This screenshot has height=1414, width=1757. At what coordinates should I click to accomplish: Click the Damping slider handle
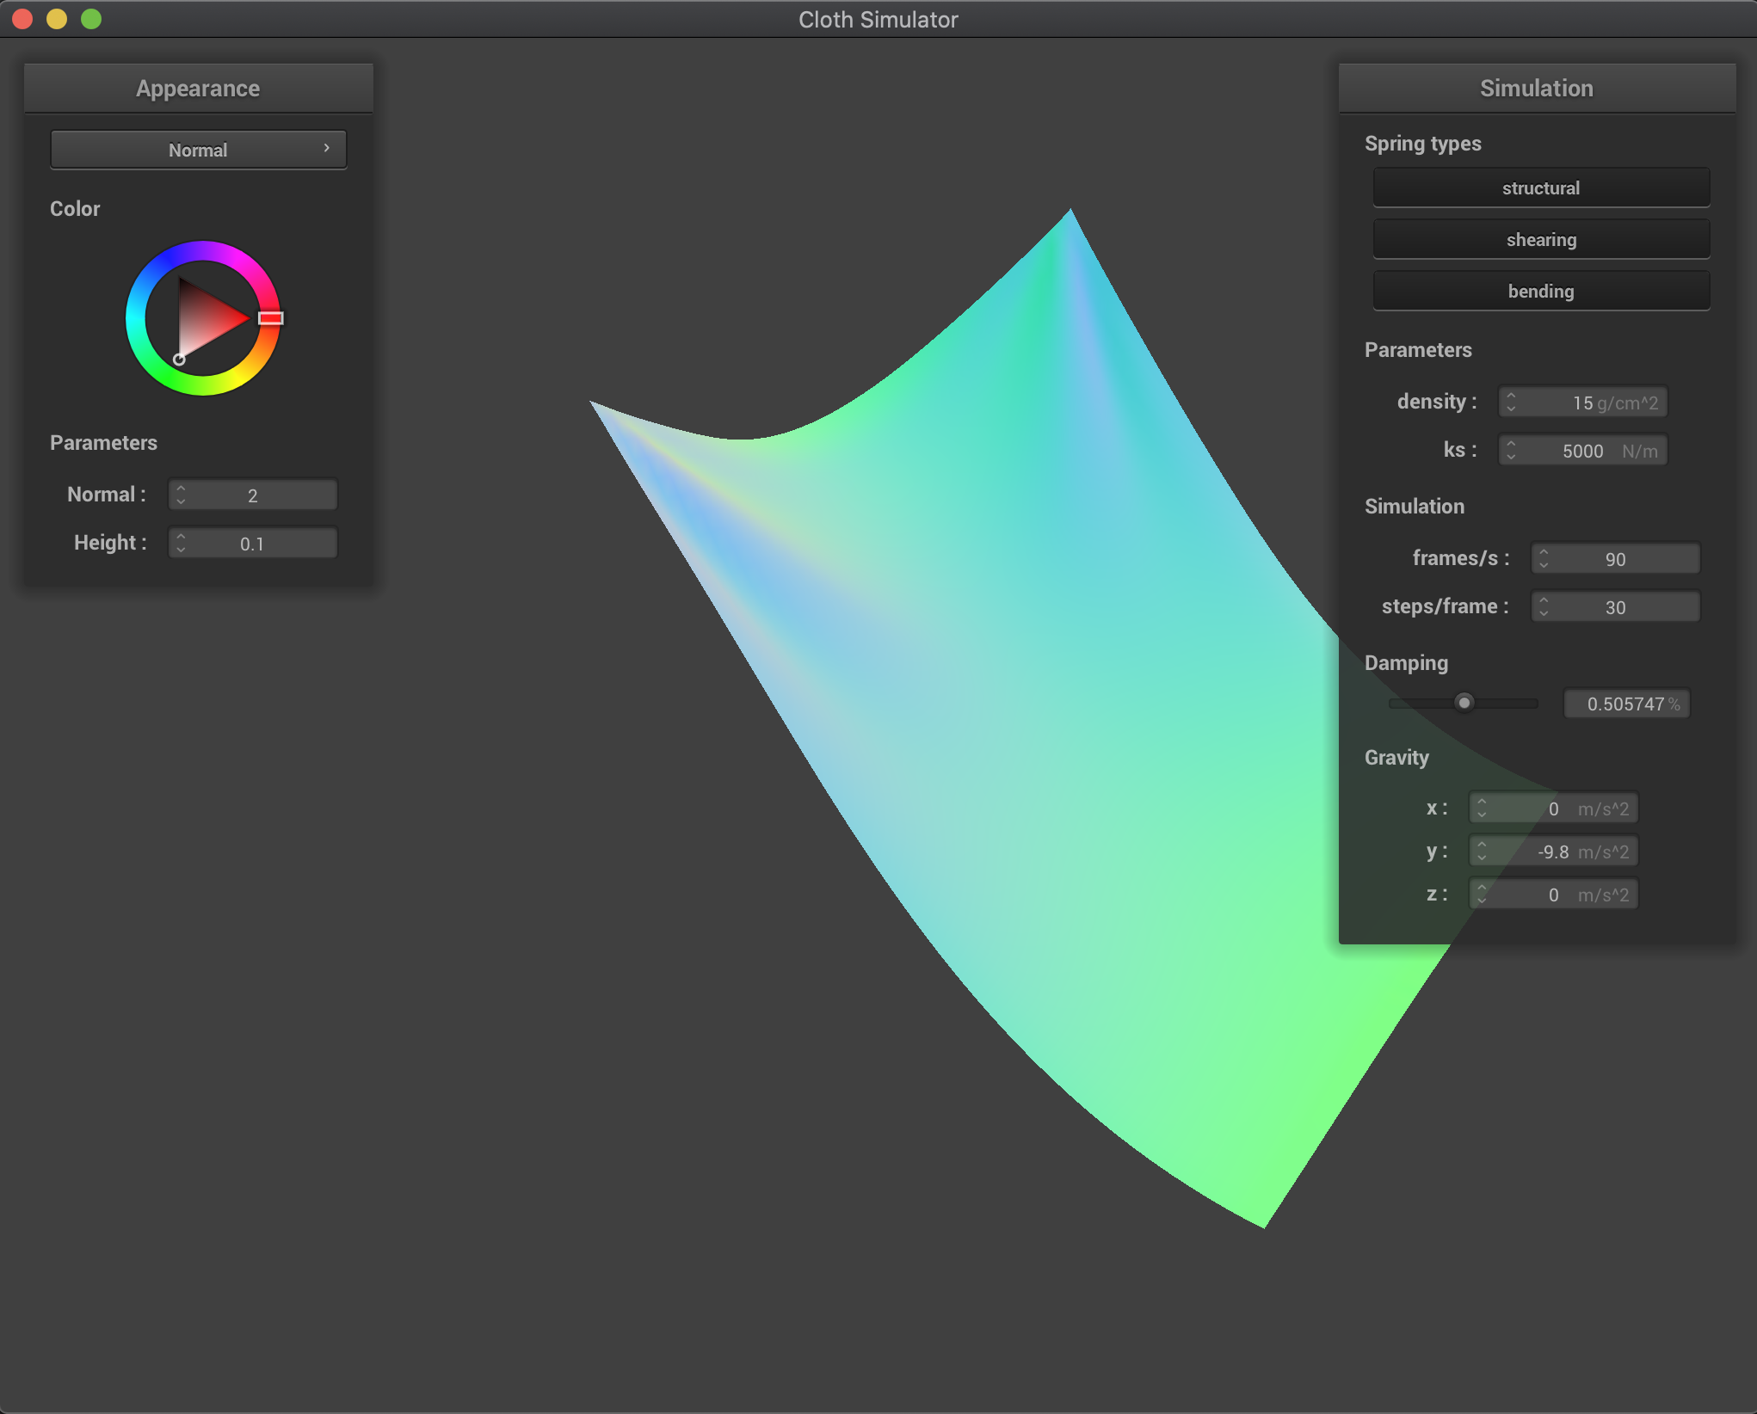pyautogui.click(x=1464, y=703)
